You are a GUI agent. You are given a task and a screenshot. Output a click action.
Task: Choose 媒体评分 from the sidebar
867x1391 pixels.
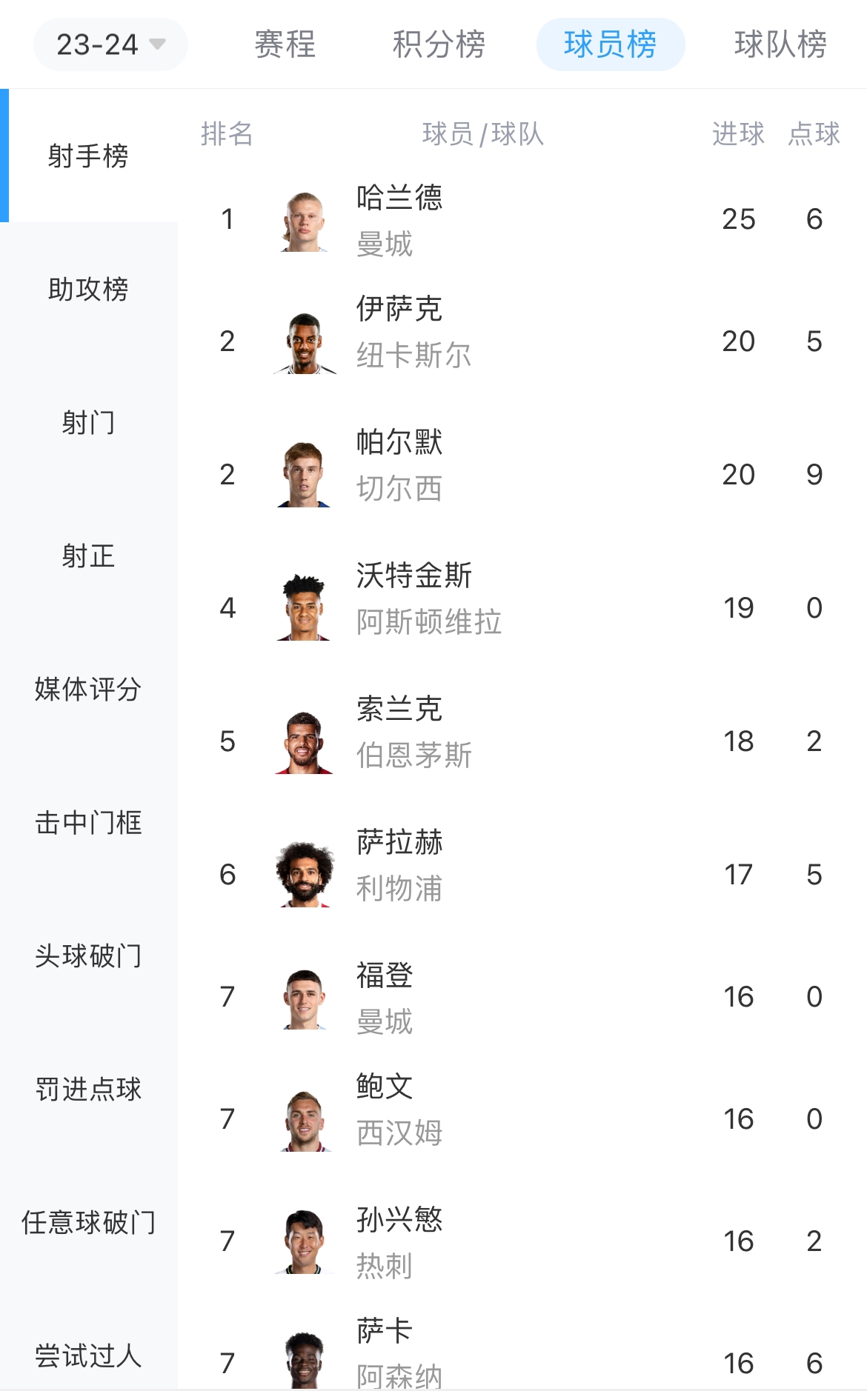tap(88, 689)
